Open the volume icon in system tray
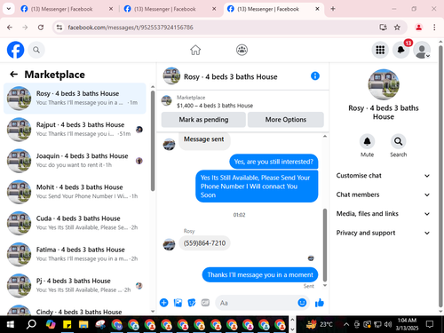The width and height of the screenshot is (444, 333). pos(388,324)
